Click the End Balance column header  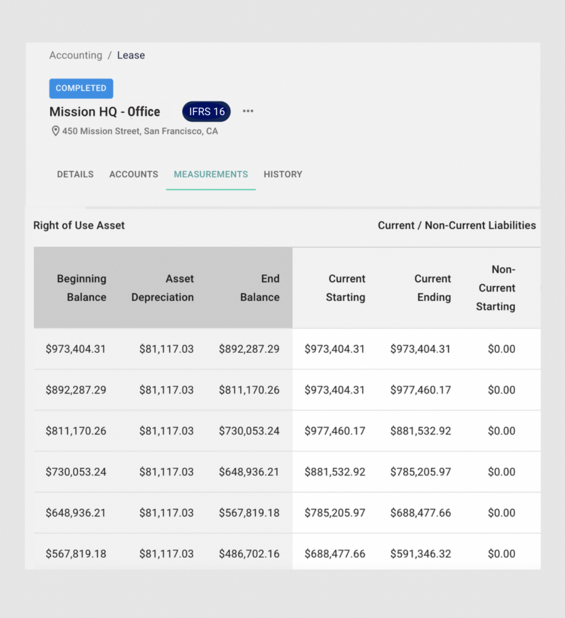tap(260, 288)
